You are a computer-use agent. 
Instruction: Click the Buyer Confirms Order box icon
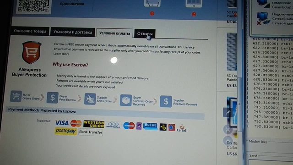coord(126,100)
